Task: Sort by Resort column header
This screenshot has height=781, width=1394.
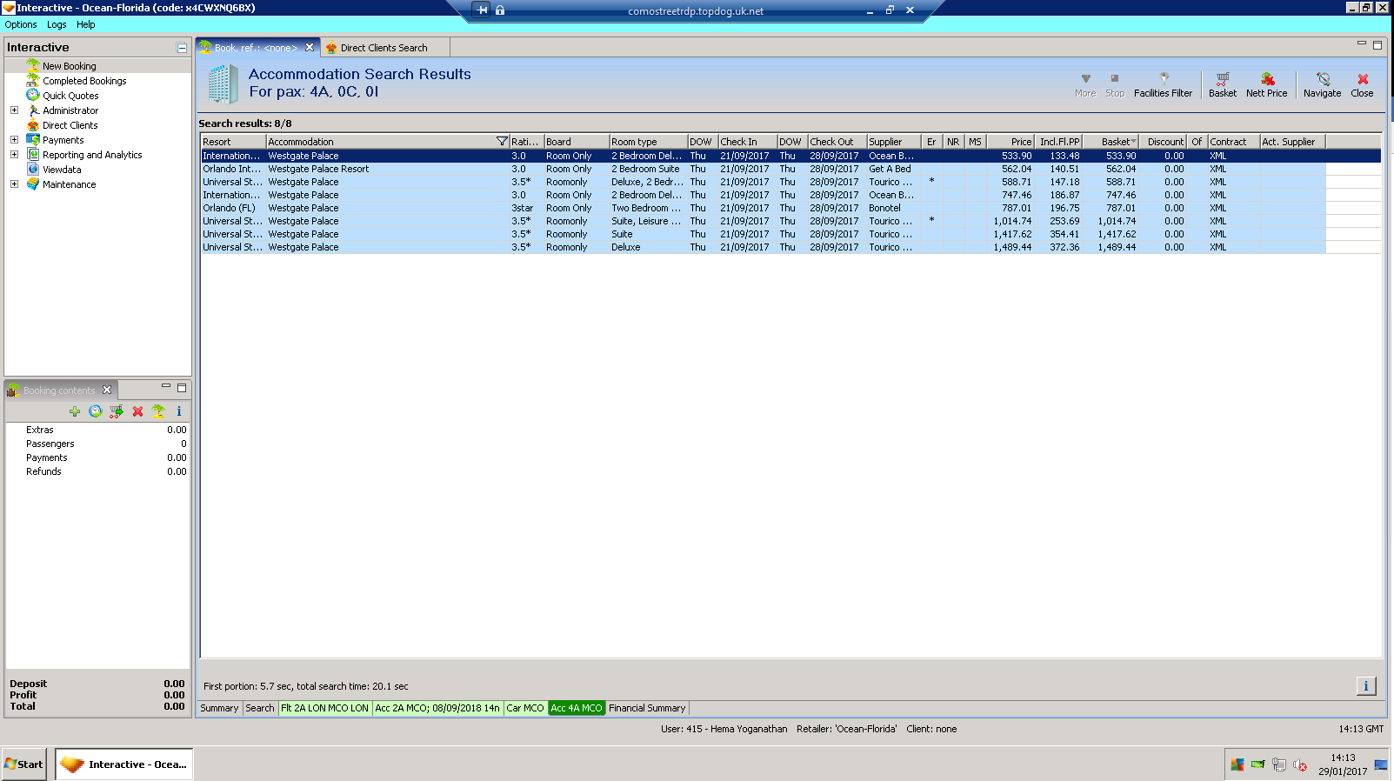Action: (233, 142)
